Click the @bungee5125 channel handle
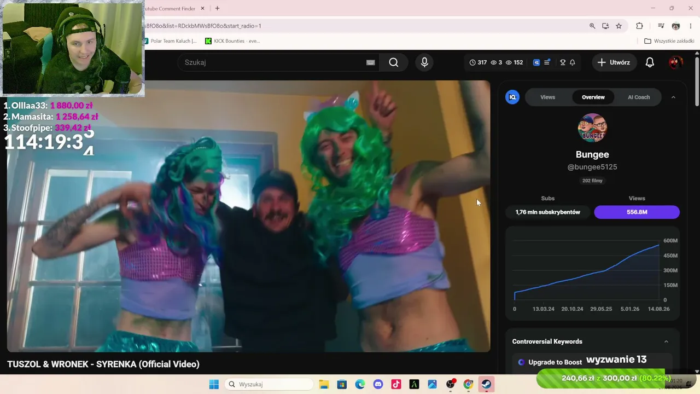This screenshot has height=394, width=700. (x=592, y=167)
